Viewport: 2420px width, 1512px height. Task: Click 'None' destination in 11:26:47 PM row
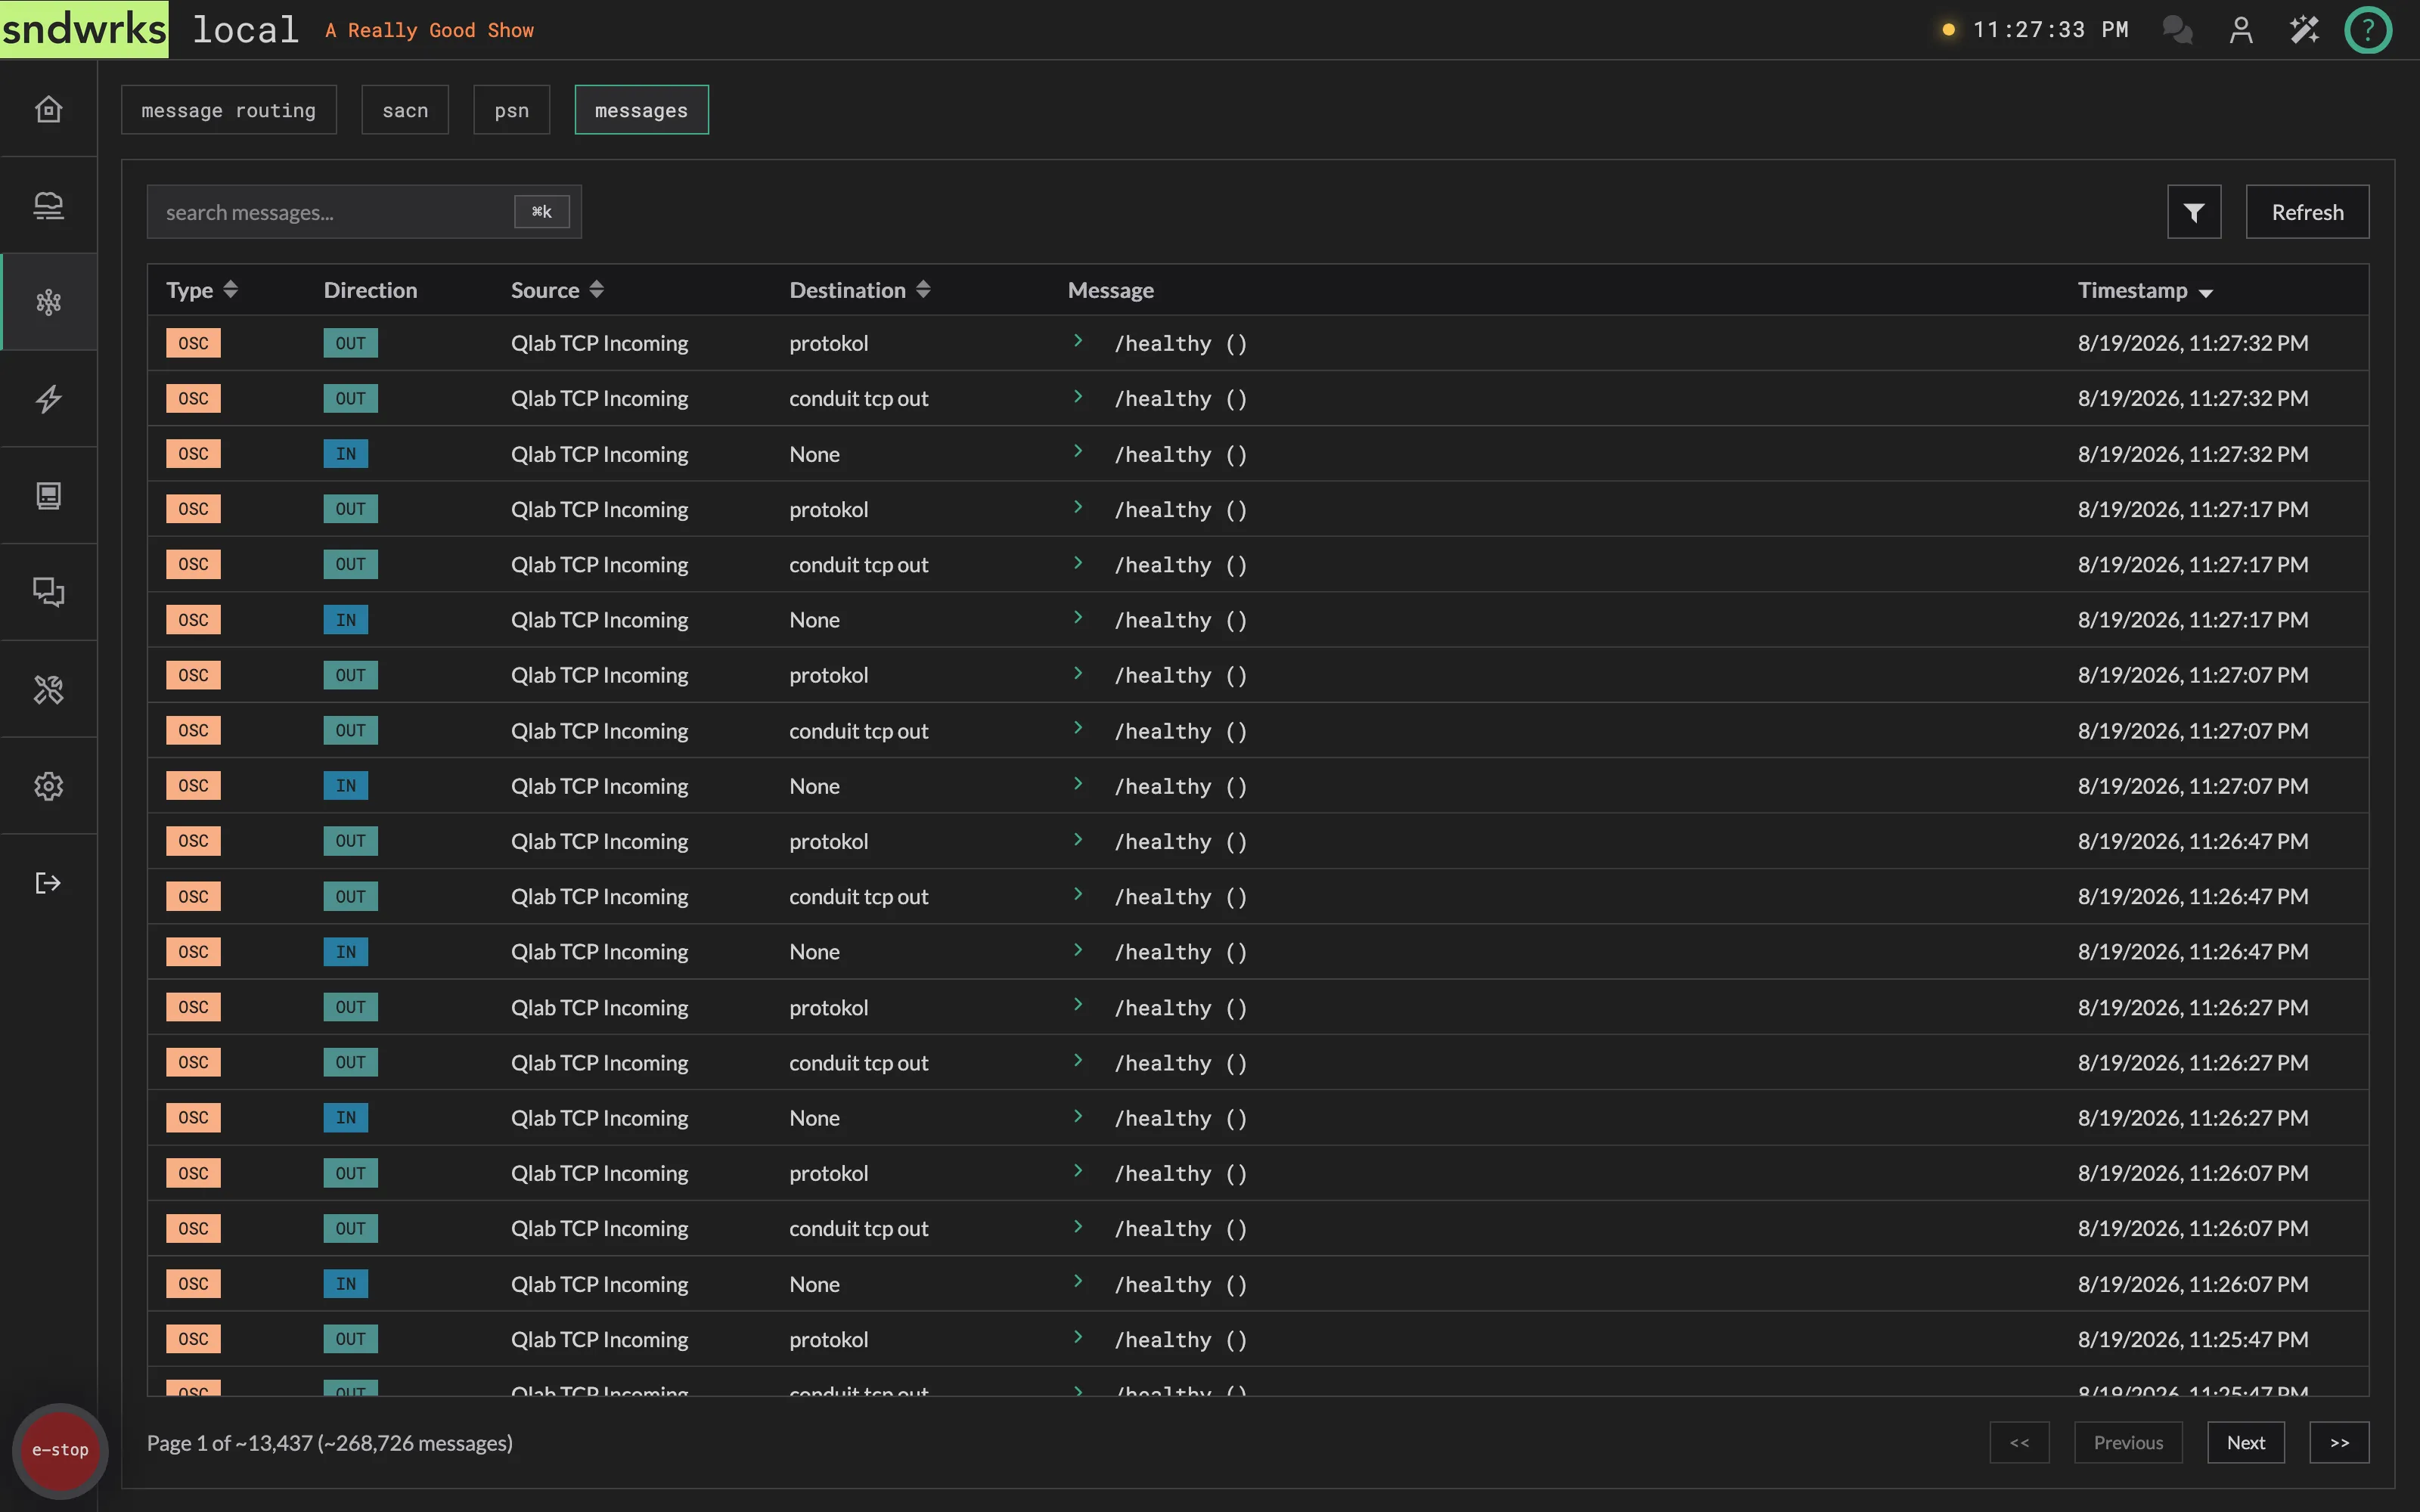(x=814, y=952)
